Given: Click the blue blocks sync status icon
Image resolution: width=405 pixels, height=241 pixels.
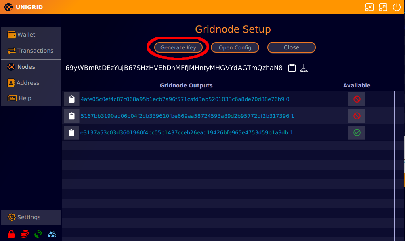Looking at the screenshot, I should coord(52,234).
